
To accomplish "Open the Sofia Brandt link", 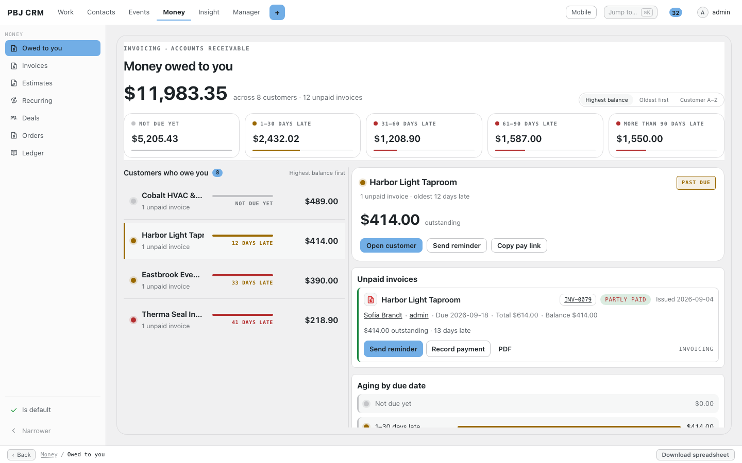I will [x=383, y=315].
